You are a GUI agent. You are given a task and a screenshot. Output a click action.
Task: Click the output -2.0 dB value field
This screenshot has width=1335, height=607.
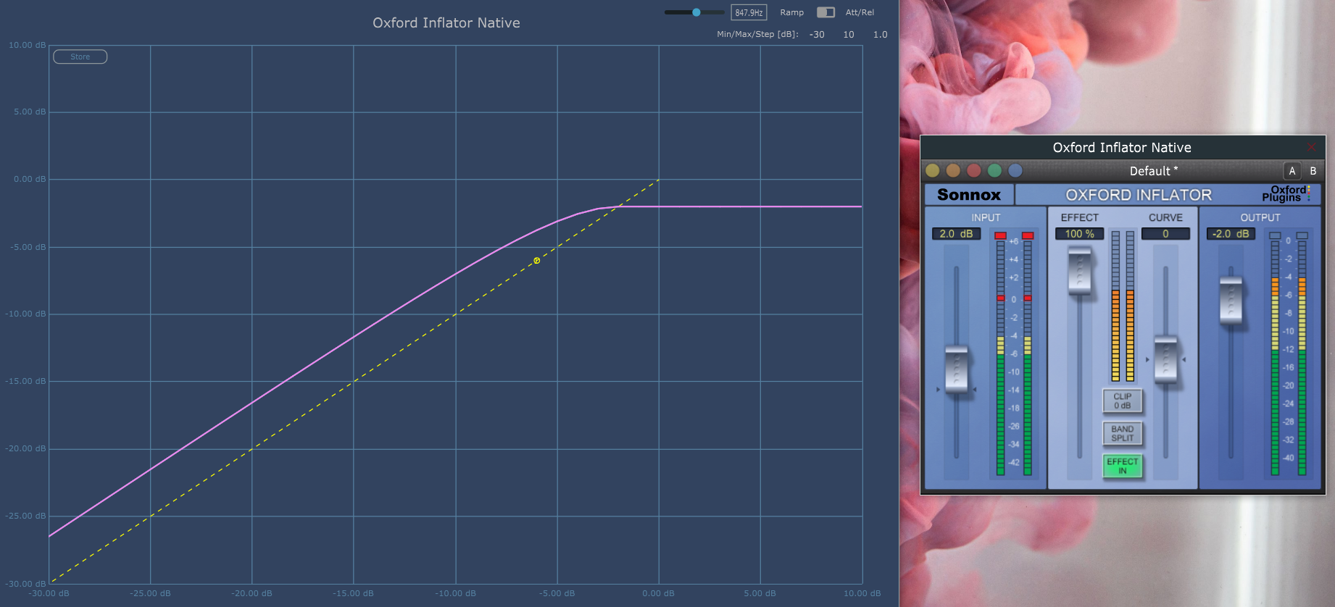click(1231, 234)
